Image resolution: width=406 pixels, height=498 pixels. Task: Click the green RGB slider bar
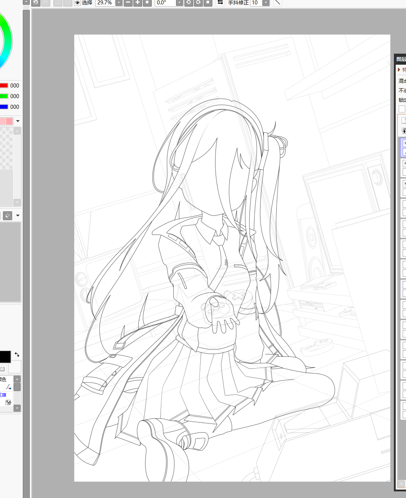(x=4, y=96)
